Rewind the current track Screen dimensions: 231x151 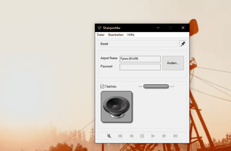point(131,136)
